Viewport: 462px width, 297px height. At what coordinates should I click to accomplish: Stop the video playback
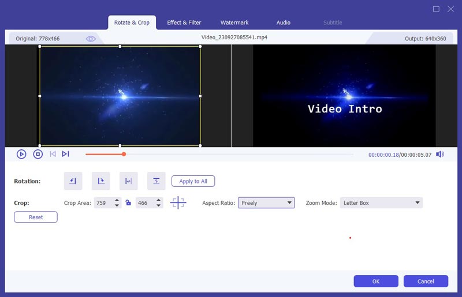38,154
